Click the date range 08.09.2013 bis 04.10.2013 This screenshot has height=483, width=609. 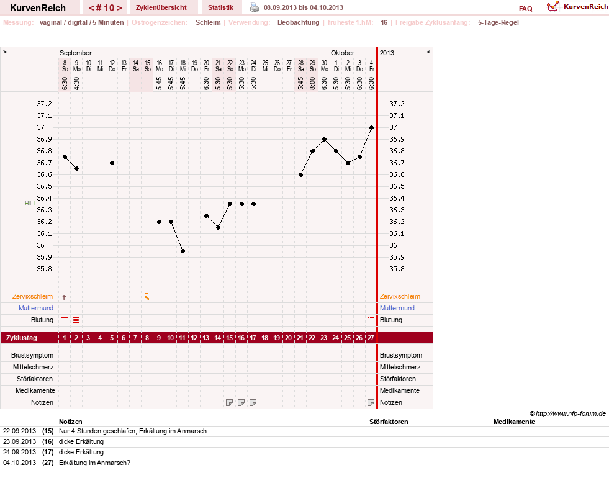click(304, 7)
